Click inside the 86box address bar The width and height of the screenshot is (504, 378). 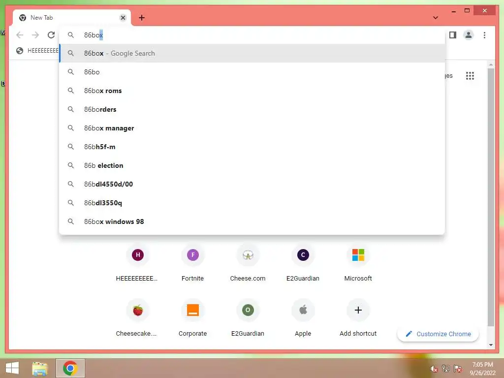(x=252, y=35)
